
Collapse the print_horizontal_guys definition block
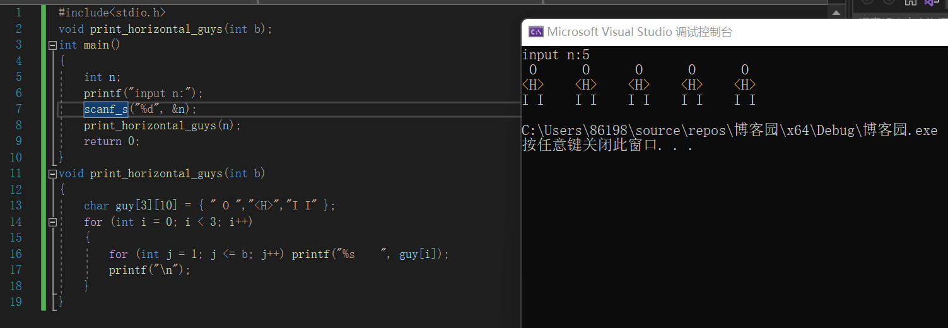tap(52, 173)
